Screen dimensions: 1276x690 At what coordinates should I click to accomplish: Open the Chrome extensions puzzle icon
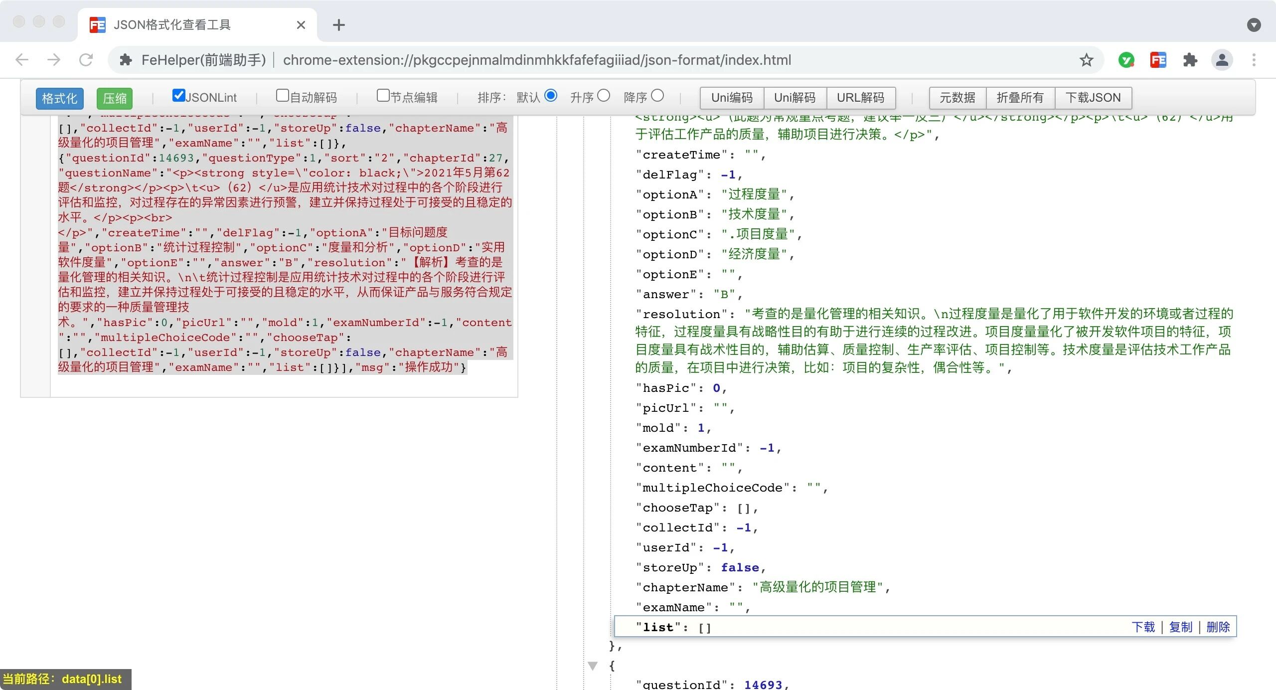point(1190,60)
